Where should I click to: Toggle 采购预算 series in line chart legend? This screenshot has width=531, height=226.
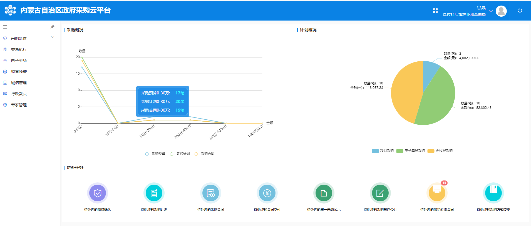[154, 154]
